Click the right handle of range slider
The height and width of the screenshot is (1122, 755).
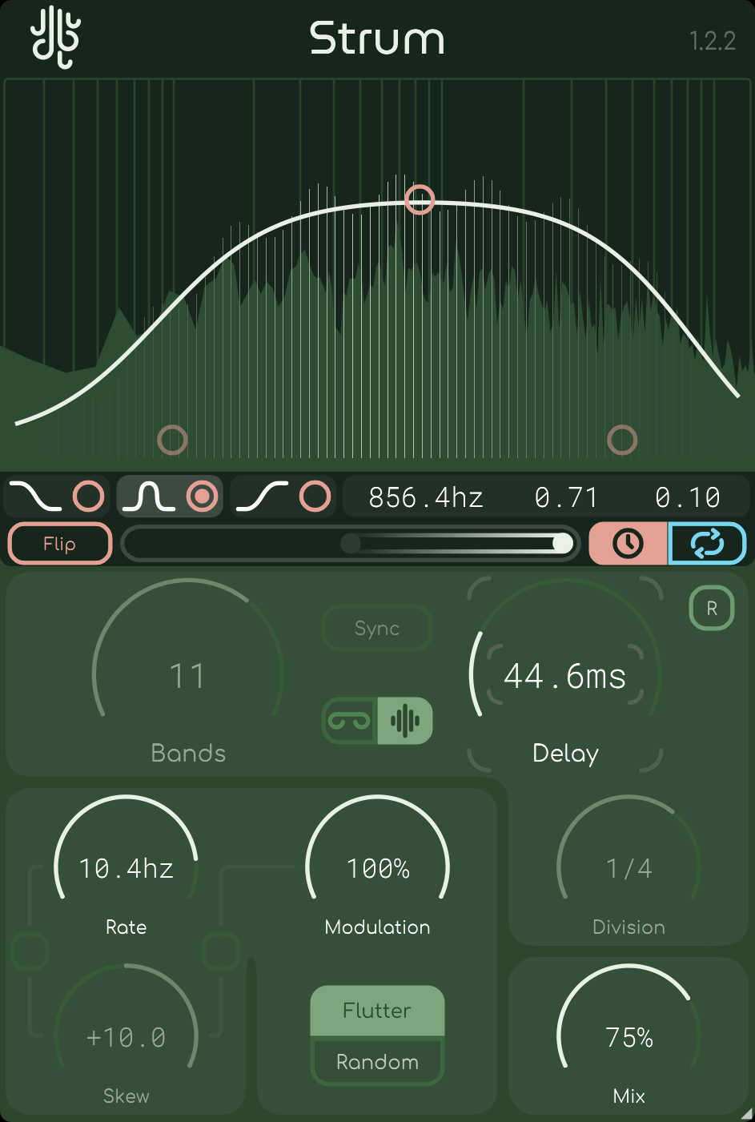point(562,545)
